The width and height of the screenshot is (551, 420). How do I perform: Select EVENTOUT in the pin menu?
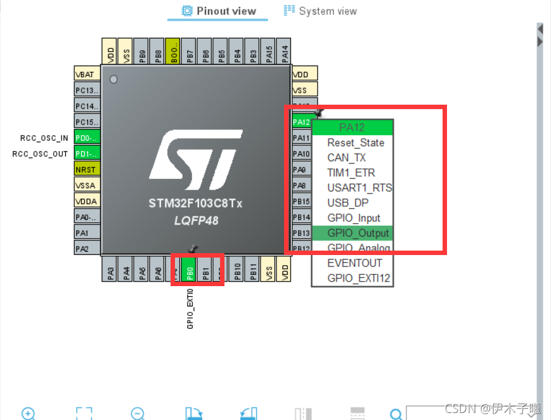[x=353, y=263]
